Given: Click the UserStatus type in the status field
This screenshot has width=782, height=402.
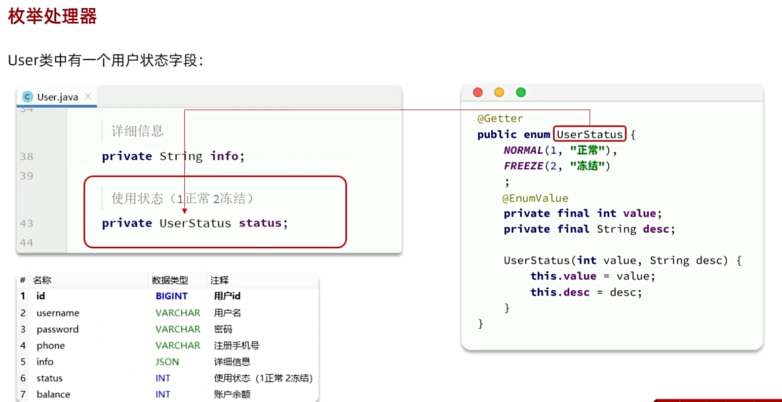Looking at the screenshot, I should click(x=195, y=223).
